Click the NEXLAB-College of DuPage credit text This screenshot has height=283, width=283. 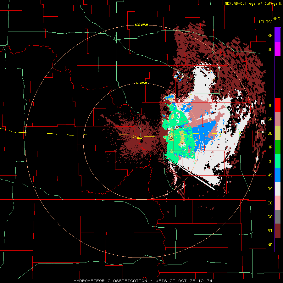251,3
